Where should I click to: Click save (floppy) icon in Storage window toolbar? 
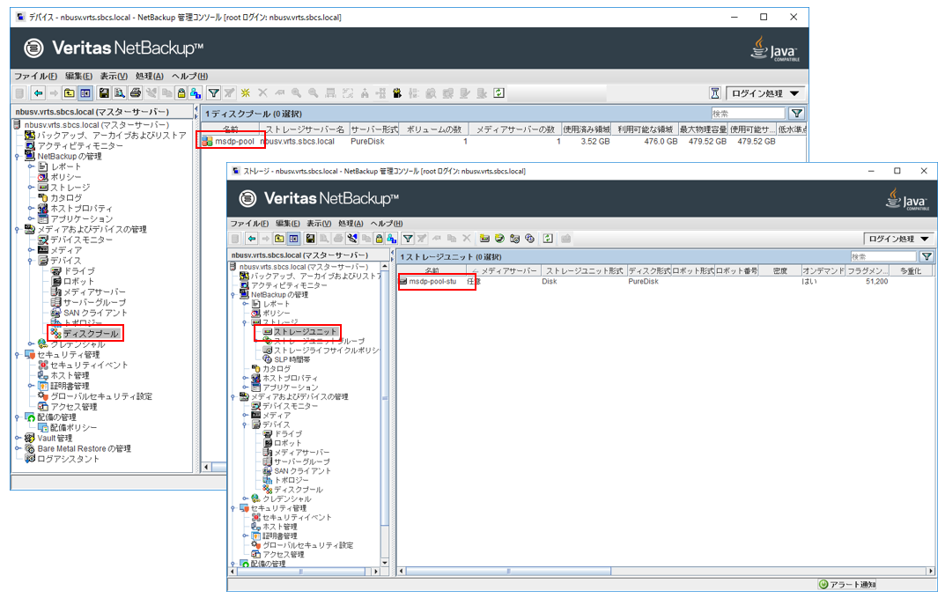310,239
